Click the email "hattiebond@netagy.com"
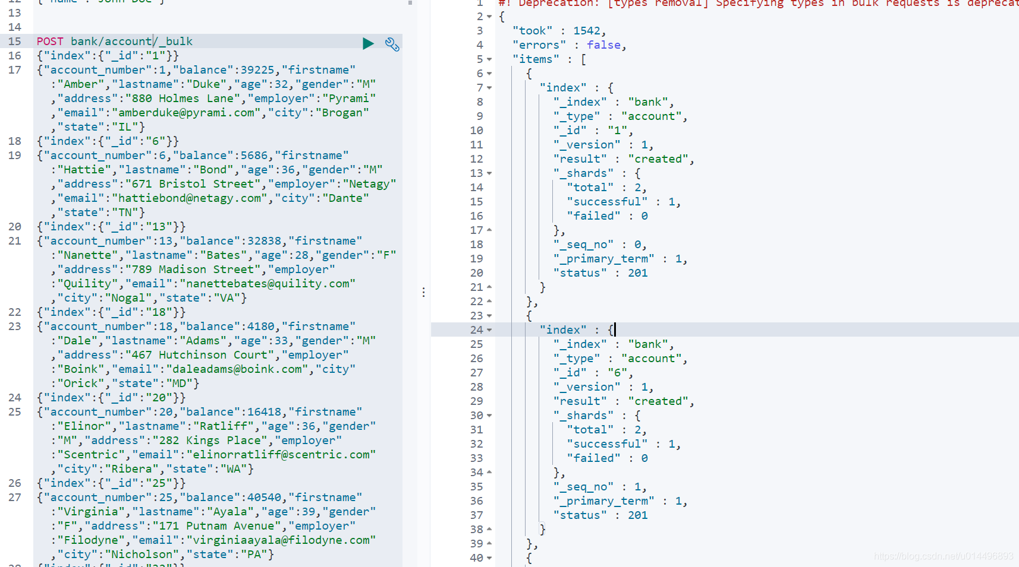This screenshot has width=1019, height=567. tap(190, 198)
